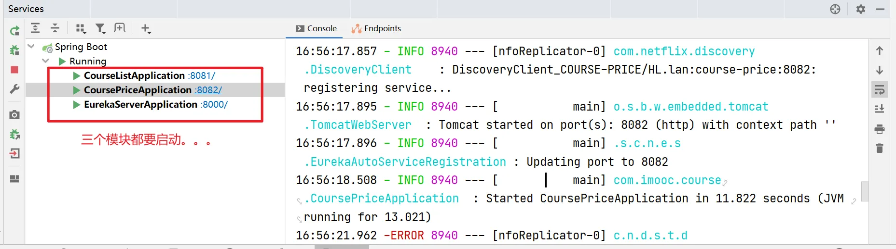The height and width of the screenshot is (249, 896).
Task: Open the wrench settings icon in sidebar
Action: tap(14, 89)
